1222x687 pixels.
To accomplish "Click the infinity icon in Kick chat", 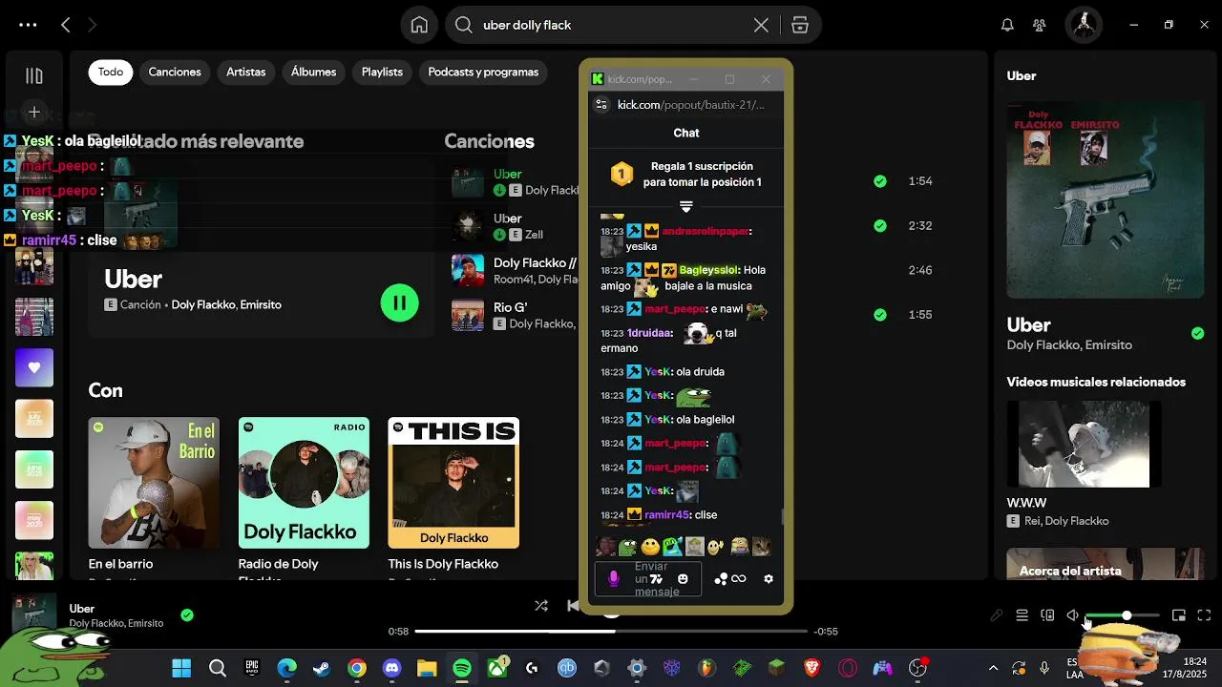I will coord(739,578).
